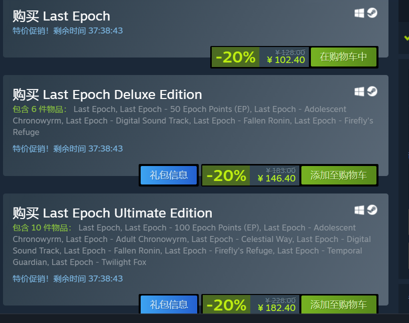Open 礼包信息 for the Ultimate Edition
This screenshot has width=409, height=323.
[x=169, y=304]
